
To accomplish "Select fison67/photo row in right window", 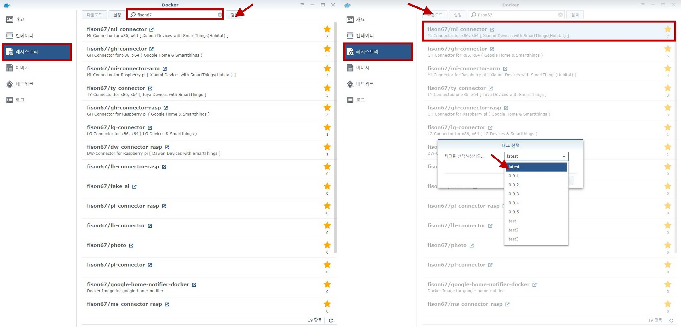I will click(x=549, y=248).
